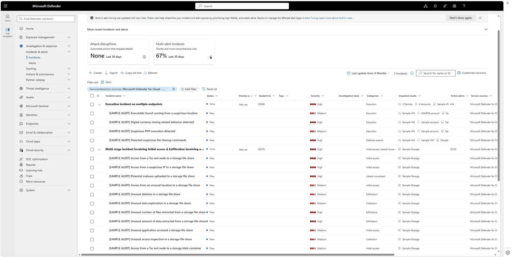Check the Execution incident on multiple endpoints row
This screenshot has height=257, width=512.
(92, 104)
